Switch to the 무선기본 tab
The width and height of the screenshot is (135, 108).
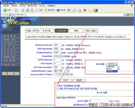(47, 31)
